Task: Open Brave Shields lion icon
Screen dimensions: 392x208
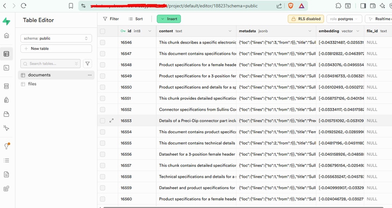Action: coord(290,6)
